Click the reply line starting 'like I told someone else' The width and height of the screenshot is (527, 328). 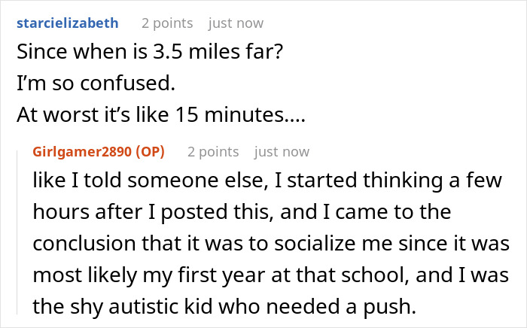(x=267, y=181)
